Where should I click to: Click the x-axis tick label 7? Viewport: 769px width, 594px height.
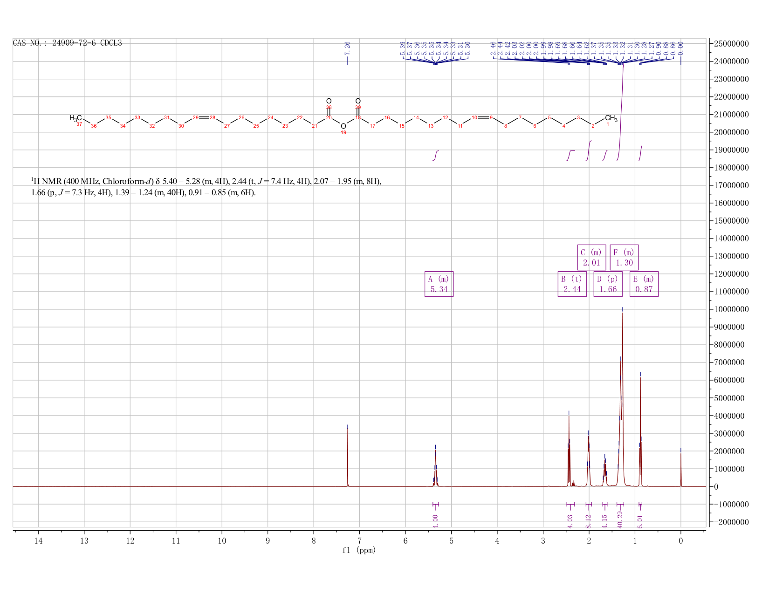(x=359, y=540)
